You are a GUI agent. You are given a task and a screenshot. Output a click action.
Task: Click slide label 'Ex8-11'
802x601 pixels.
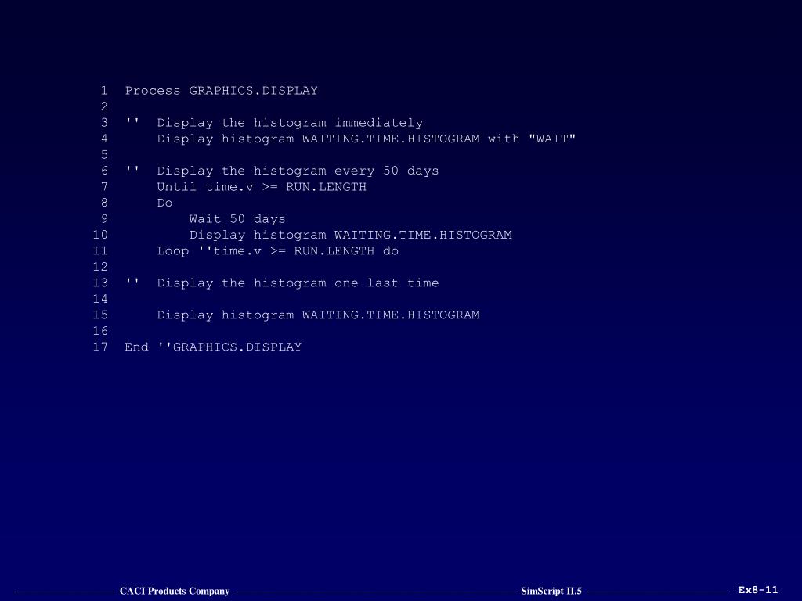click(758, 590)
